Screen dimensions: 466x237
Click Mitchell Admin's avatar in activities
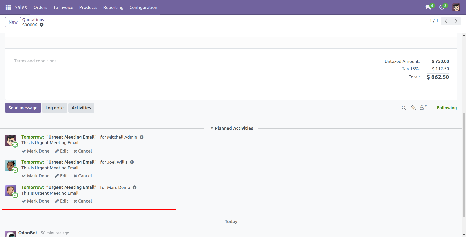(x=11, y=140)
